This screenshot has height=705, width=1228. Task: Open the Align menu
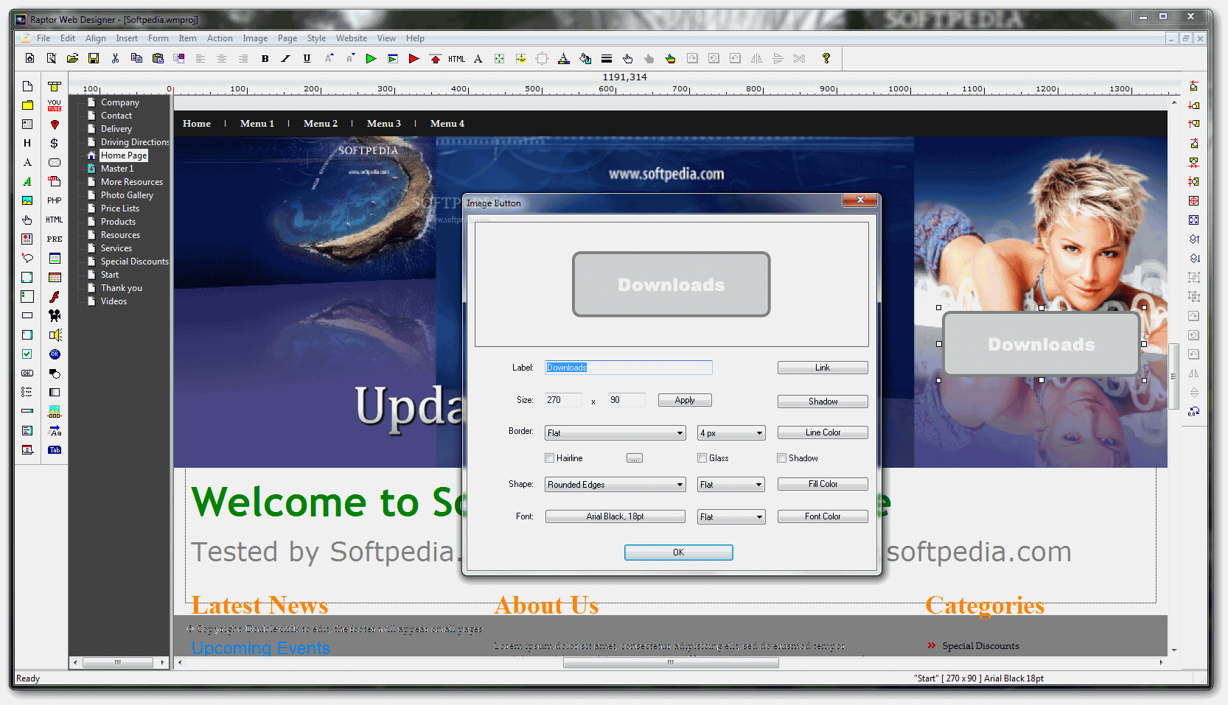[95, 38]
